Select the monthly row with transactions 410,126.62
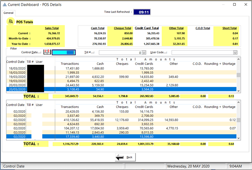252x170 pixels. pos(121,120)
